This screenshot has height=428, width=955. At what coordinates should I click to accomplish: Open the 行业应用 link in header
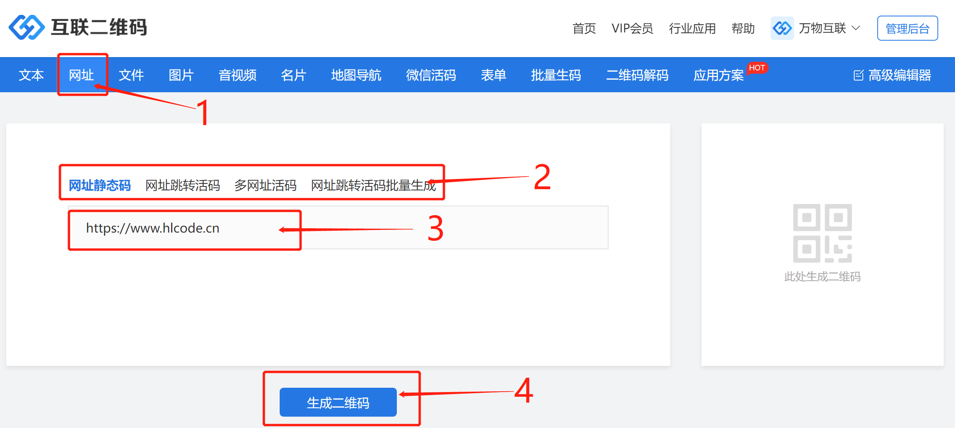click(x=692, y=28)
